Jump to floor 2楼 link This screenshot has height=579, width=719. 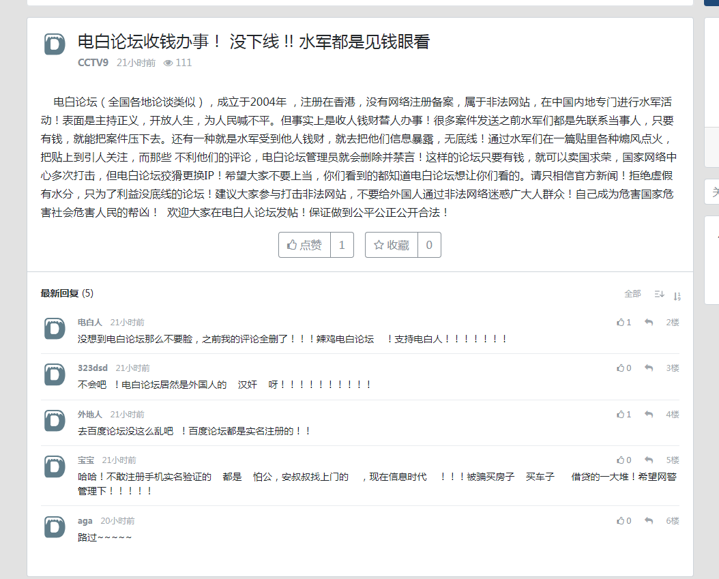(672, 322)
